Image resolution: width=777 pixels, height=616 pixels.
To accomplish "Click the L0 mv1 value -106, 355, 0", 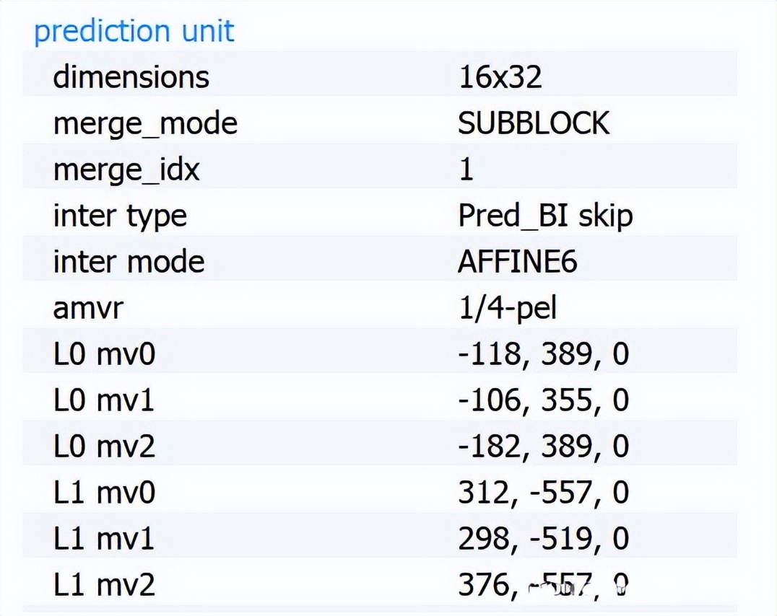I will (543, 400).
